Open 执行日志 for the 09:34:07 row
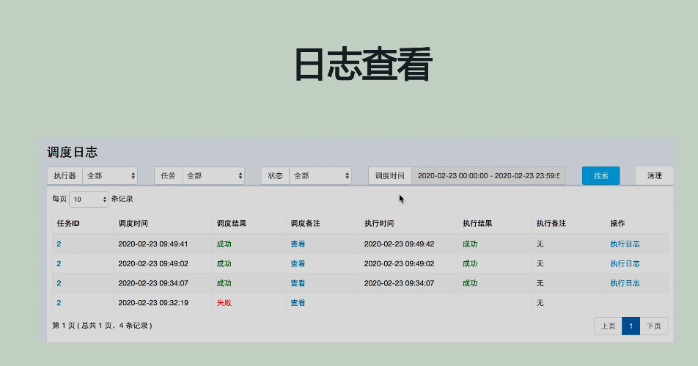The image size is (698, 366). point(625,283)
